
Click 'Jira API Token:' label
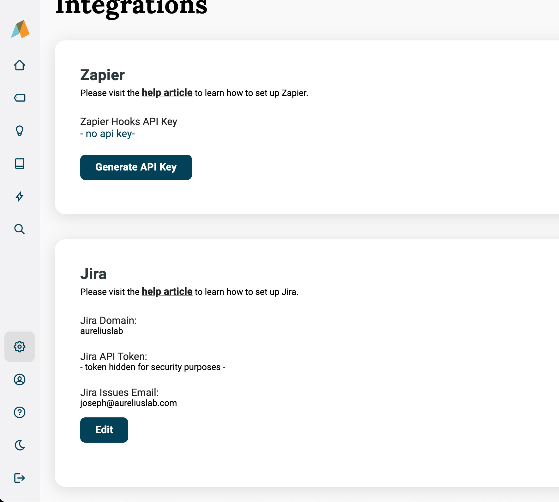[114, 356]
